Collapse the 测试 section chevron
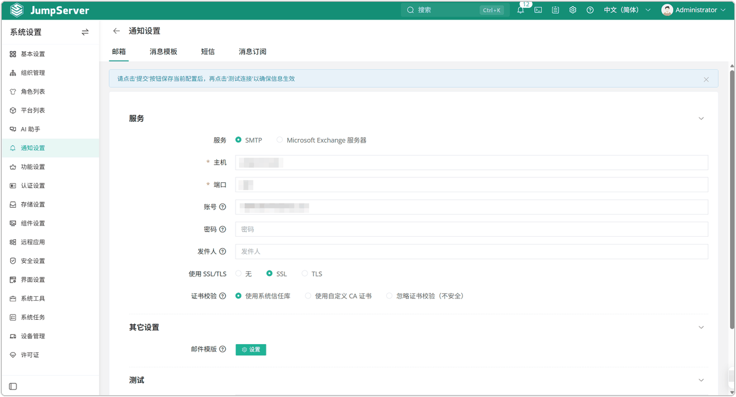 click(x=701, y=380)
